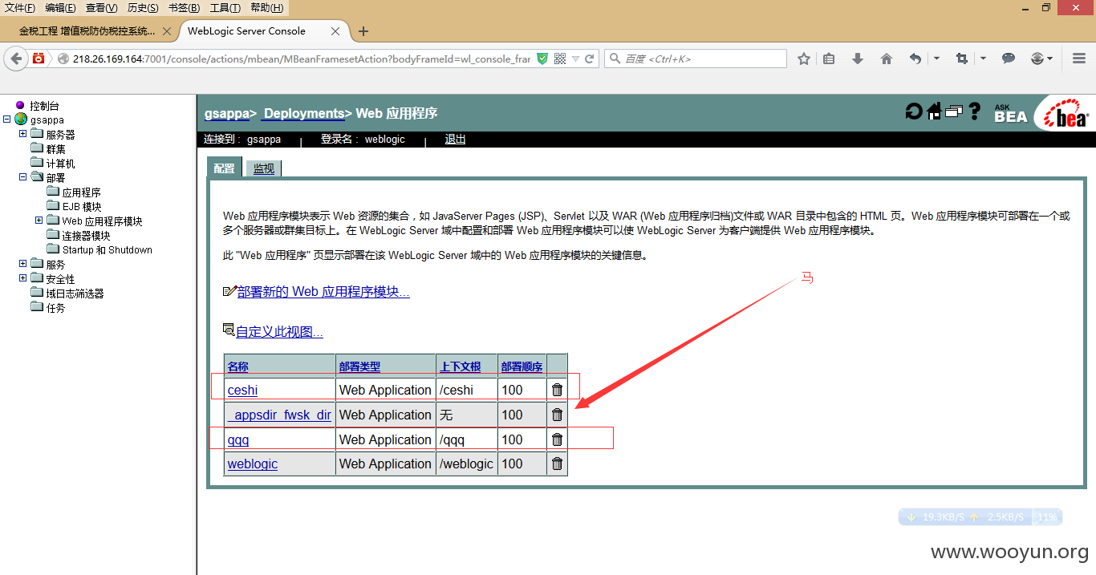The image size is (1096, 575).
Task: Click green shield icon in address bar
Action: tap(542, 59)
